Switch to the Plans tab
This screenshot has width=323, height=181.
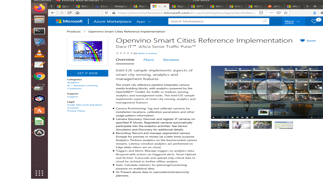coord(149,60)
